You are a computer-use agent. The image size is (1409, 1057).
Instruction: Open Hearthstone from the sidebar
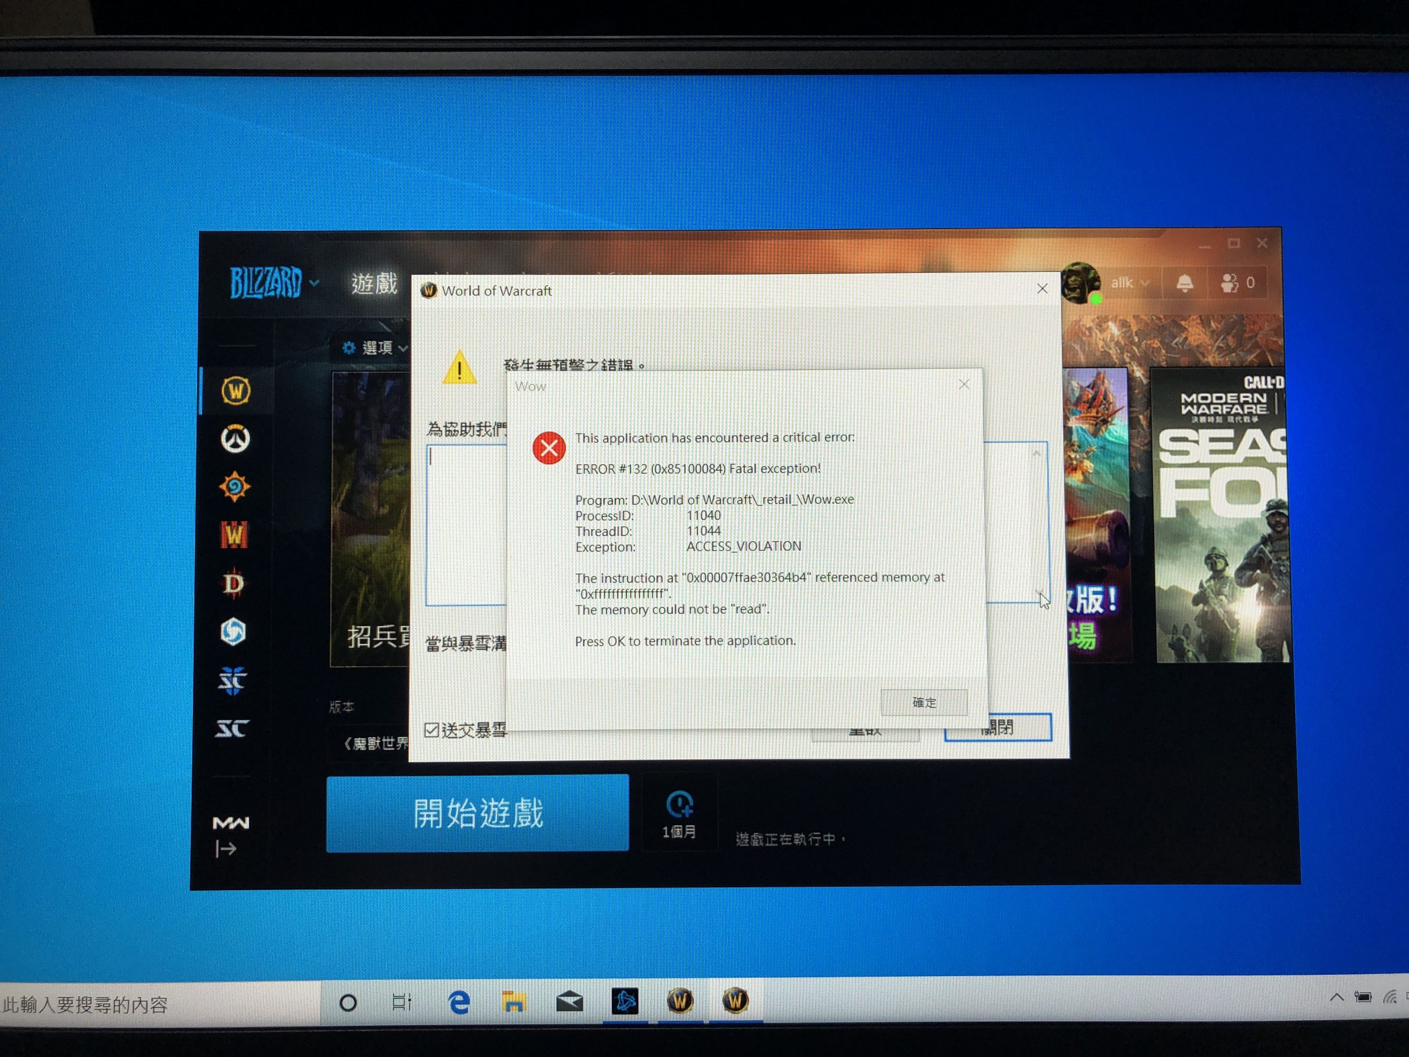pyautogui.click(x=234, y=487)
